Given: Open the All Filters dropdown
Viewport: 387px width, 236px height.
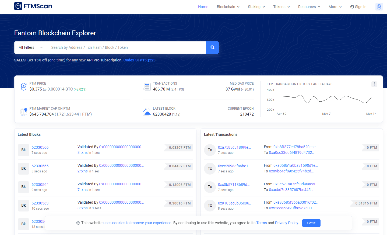Looking at the screenshot, I should tap(30, 47).
